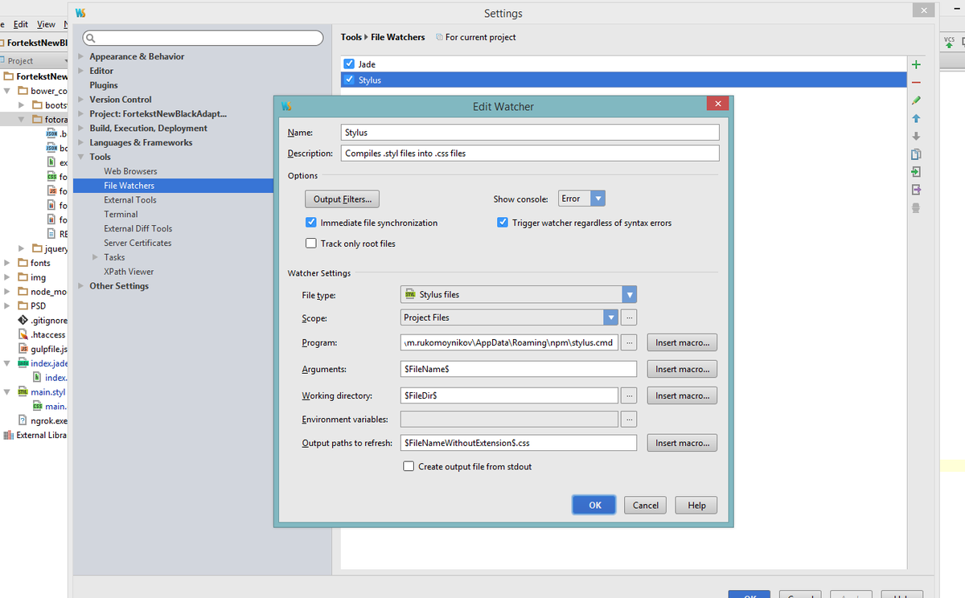965x598 pixels.
Task: Click Cancel in Edit Watcher dialog
Action: coord(646,506)
